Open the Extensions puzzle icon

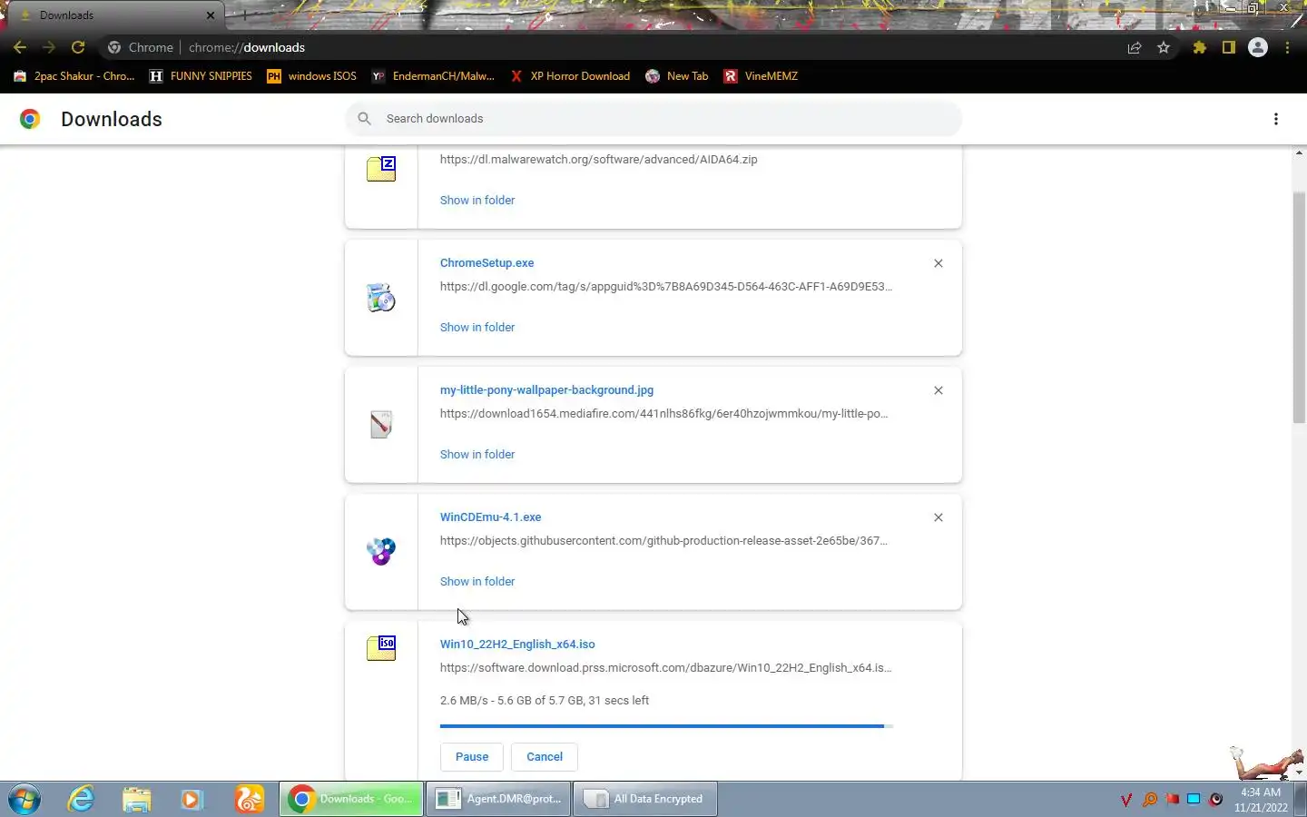[1200, 47]
